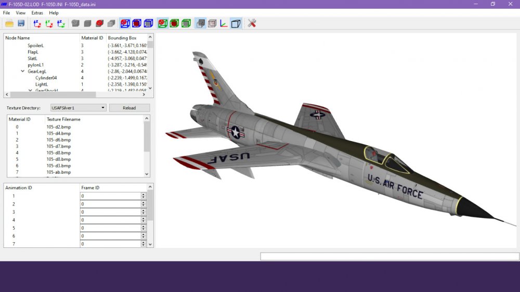Increase frame value for animation 2
Screen dimensions: 520x292
click(x=144, y=202)
